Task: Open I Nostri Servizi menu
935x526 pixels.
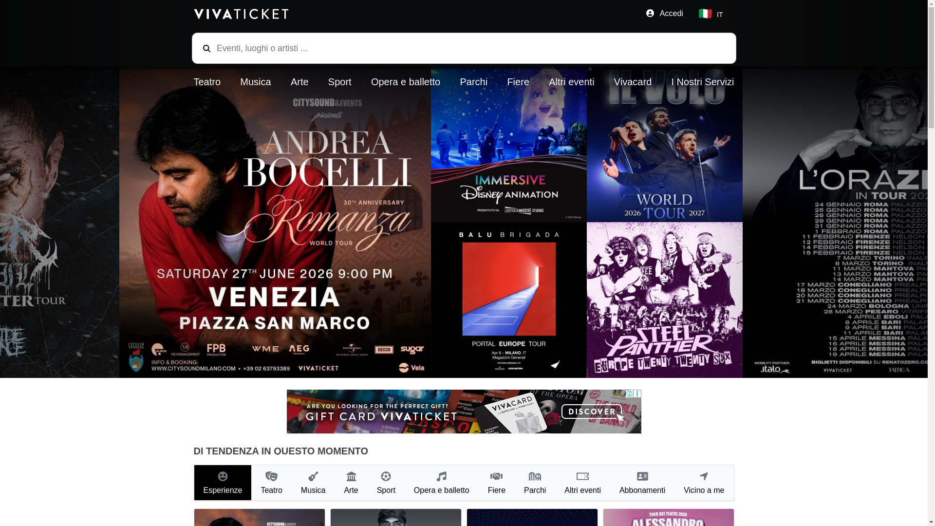Action: (x=703, y=82)
